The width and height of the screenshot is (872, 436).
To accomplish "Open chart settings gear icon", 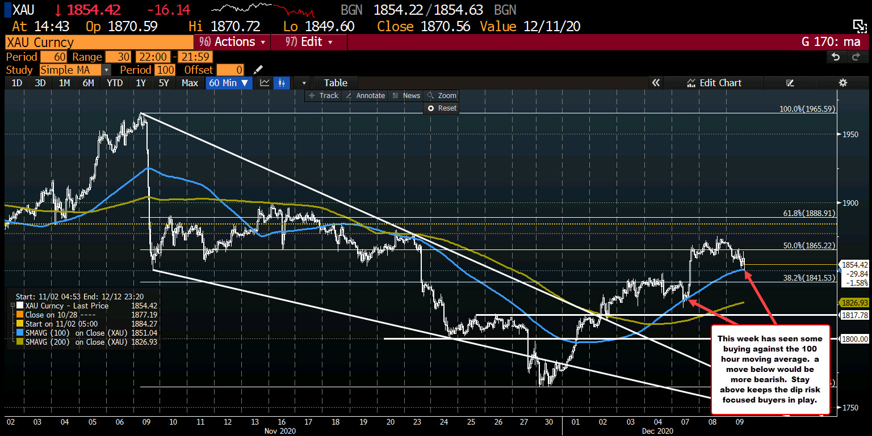I will pyautogui.click(x=843, y=83).
